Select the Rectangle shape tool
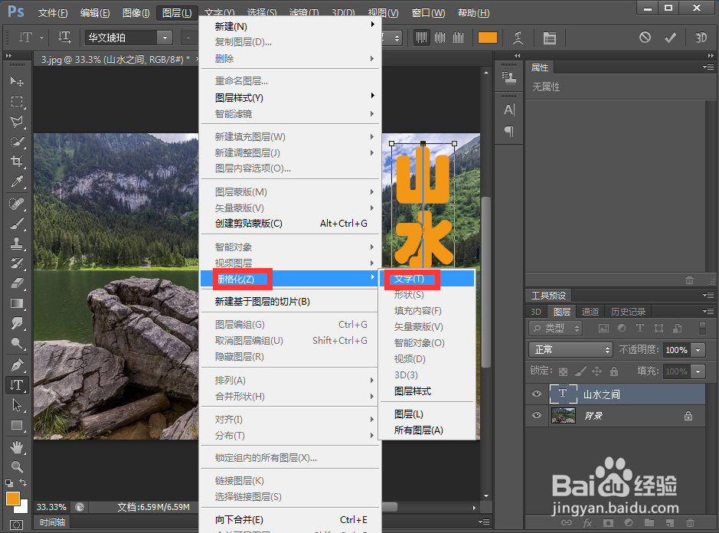The width and height of the screenshot is (719, 533). coord(17,425)
